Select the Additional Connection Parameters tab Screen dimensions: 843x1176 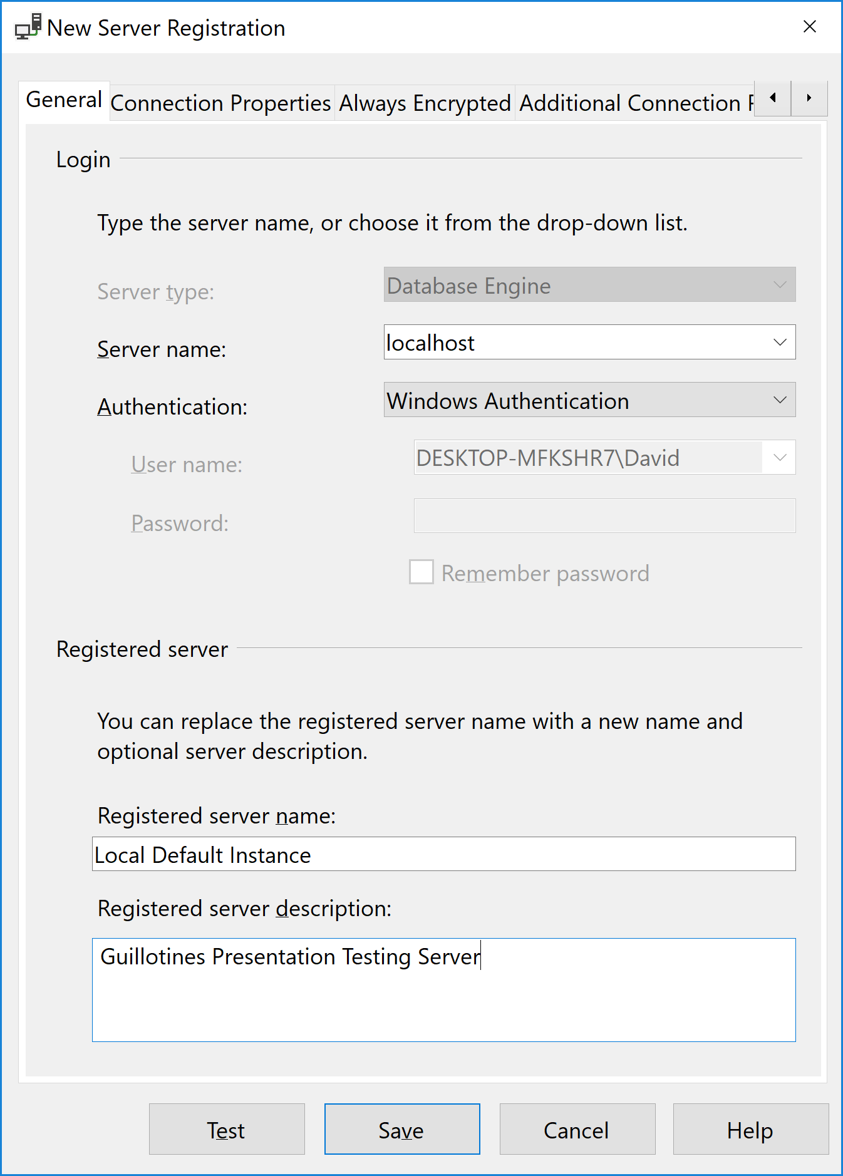coord(634,103)
